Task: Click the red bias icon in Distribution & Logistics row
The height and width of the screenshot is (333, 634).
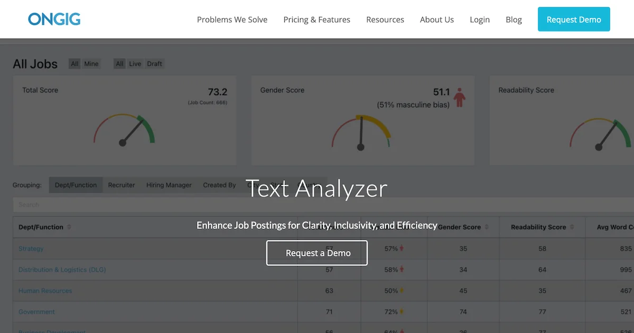Action: pyautogui.click(x=402, y=270)
